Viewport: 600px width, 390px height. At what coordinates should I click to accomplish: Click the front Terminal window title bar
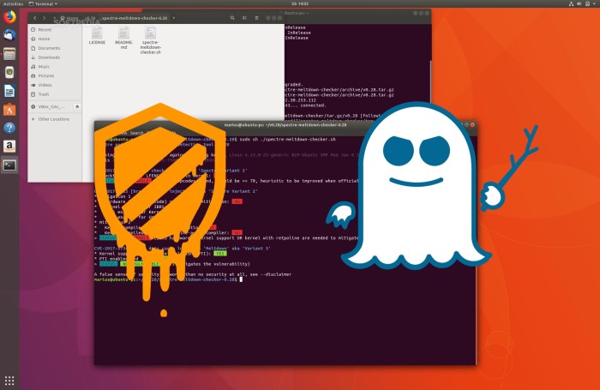(x=285, y=125)
